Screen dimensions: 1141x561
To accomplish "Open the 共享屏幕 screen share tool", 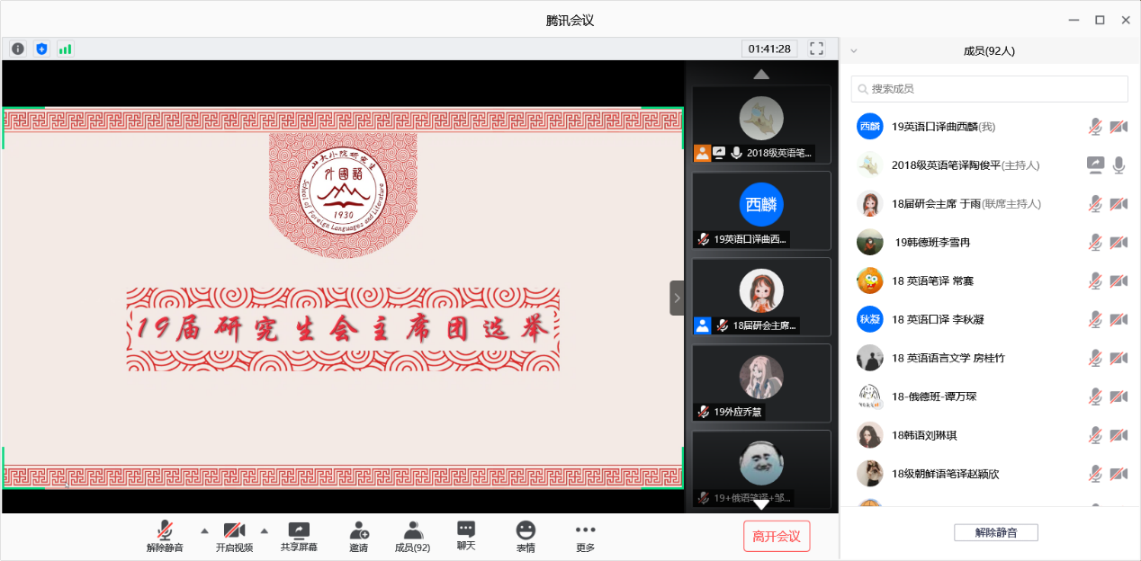I will click(x=299, y=537).
